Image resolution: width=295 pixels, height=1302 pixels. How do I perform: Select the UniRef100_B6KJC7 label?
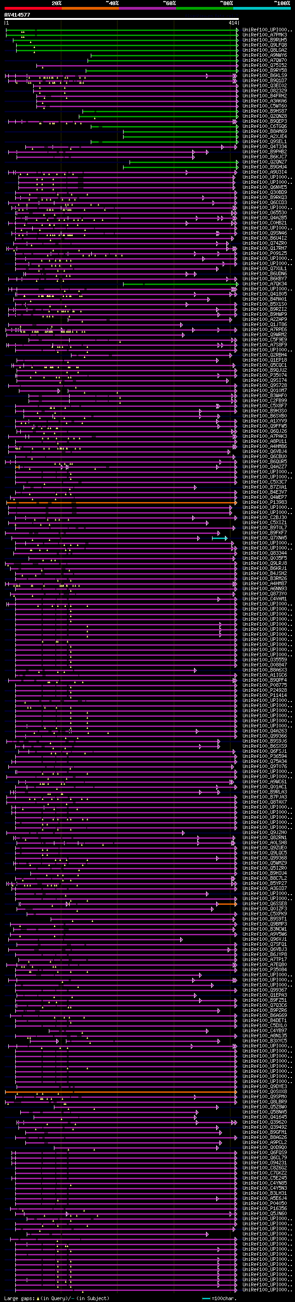[x=265, y=157]
